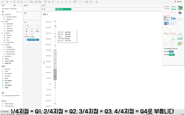Collapse the Product hierarchy in the data pane

(x=1, y=45)
